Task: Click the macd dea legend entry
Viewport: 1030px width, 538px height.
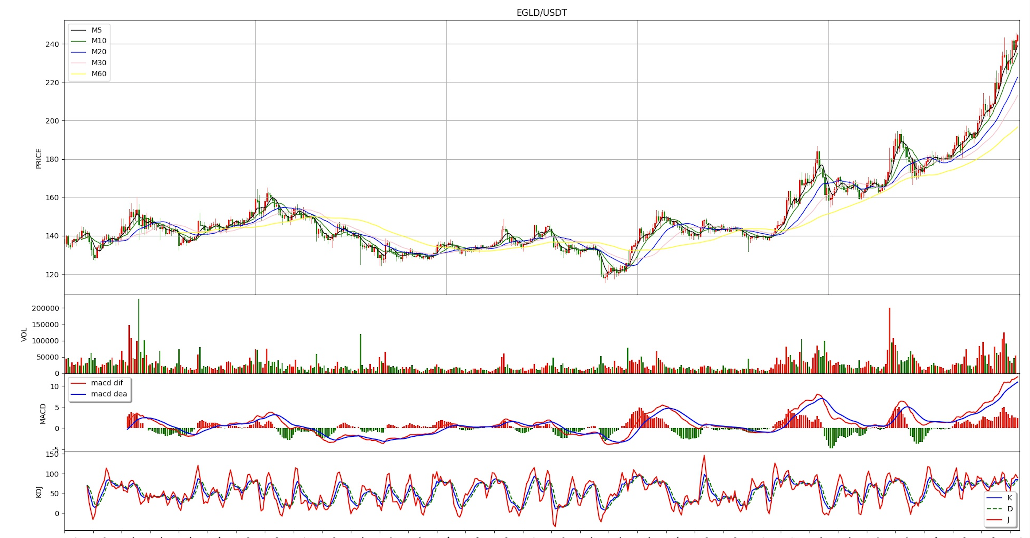Action: tap(109, 394)
